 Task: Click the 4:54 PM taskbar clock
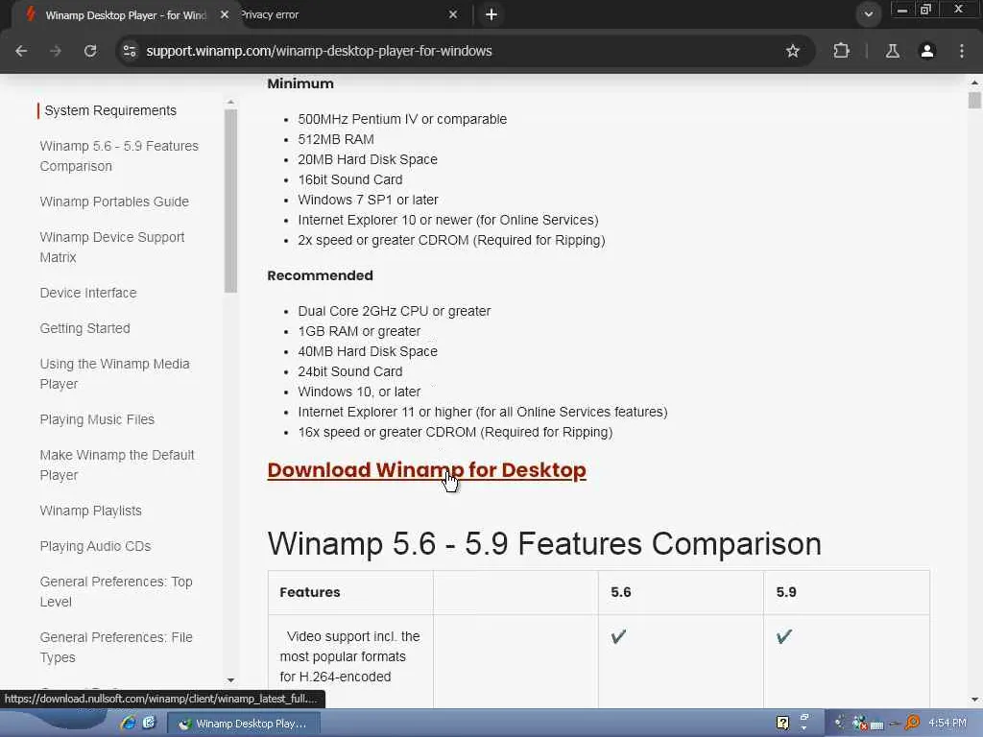947,724
